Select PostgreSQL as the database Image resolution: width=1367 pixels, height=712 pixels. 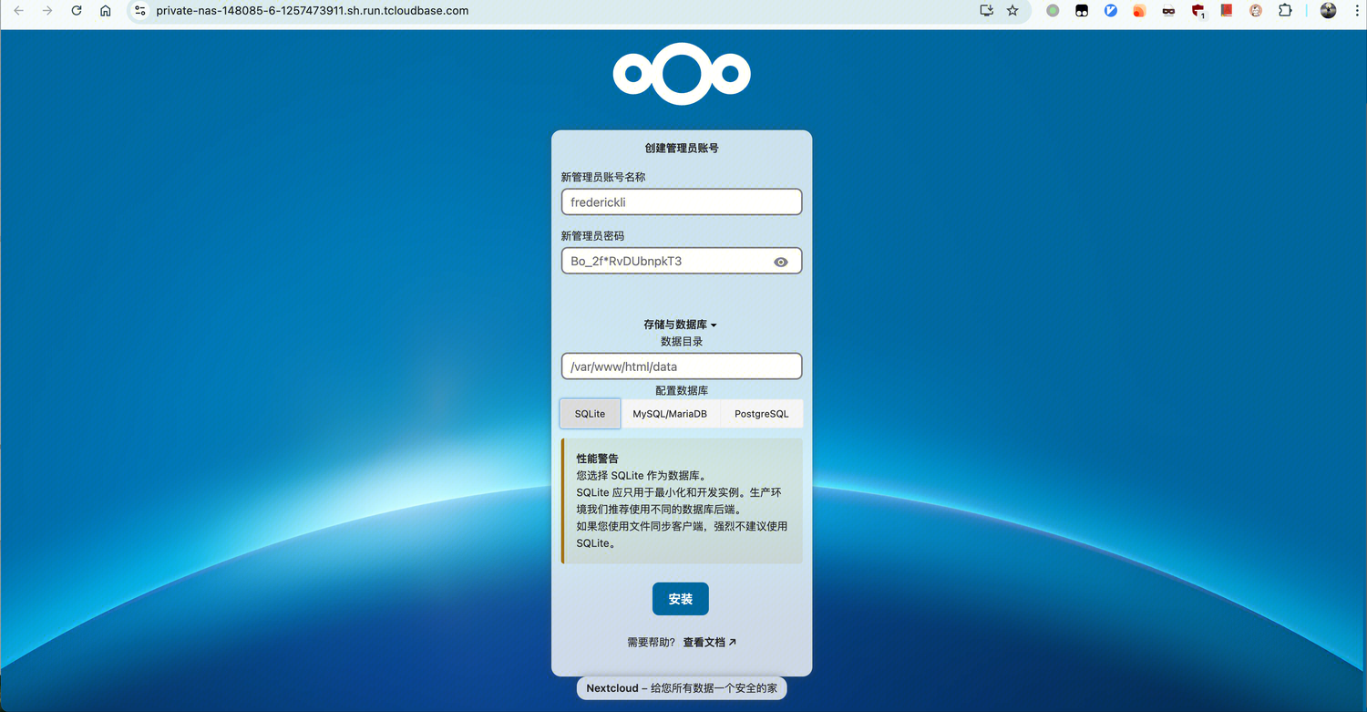(x=762, y=414)
